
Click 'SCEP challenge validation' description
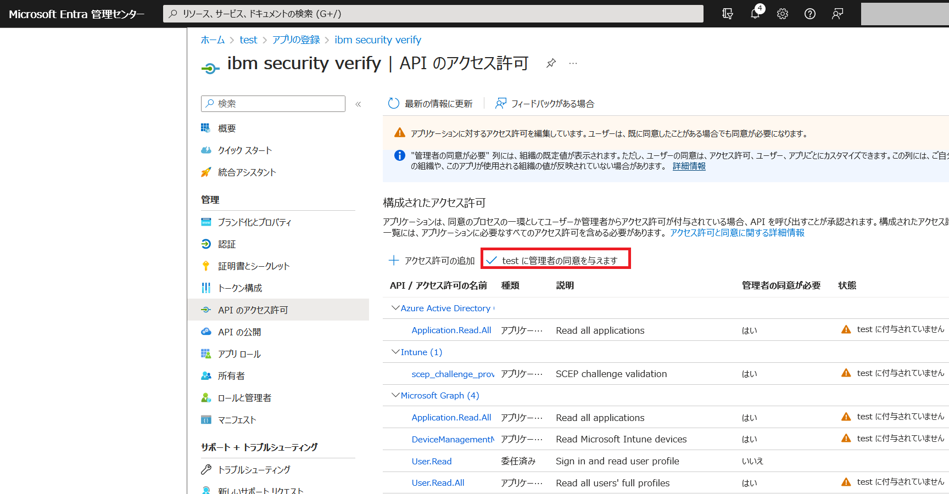click(611, 374)
